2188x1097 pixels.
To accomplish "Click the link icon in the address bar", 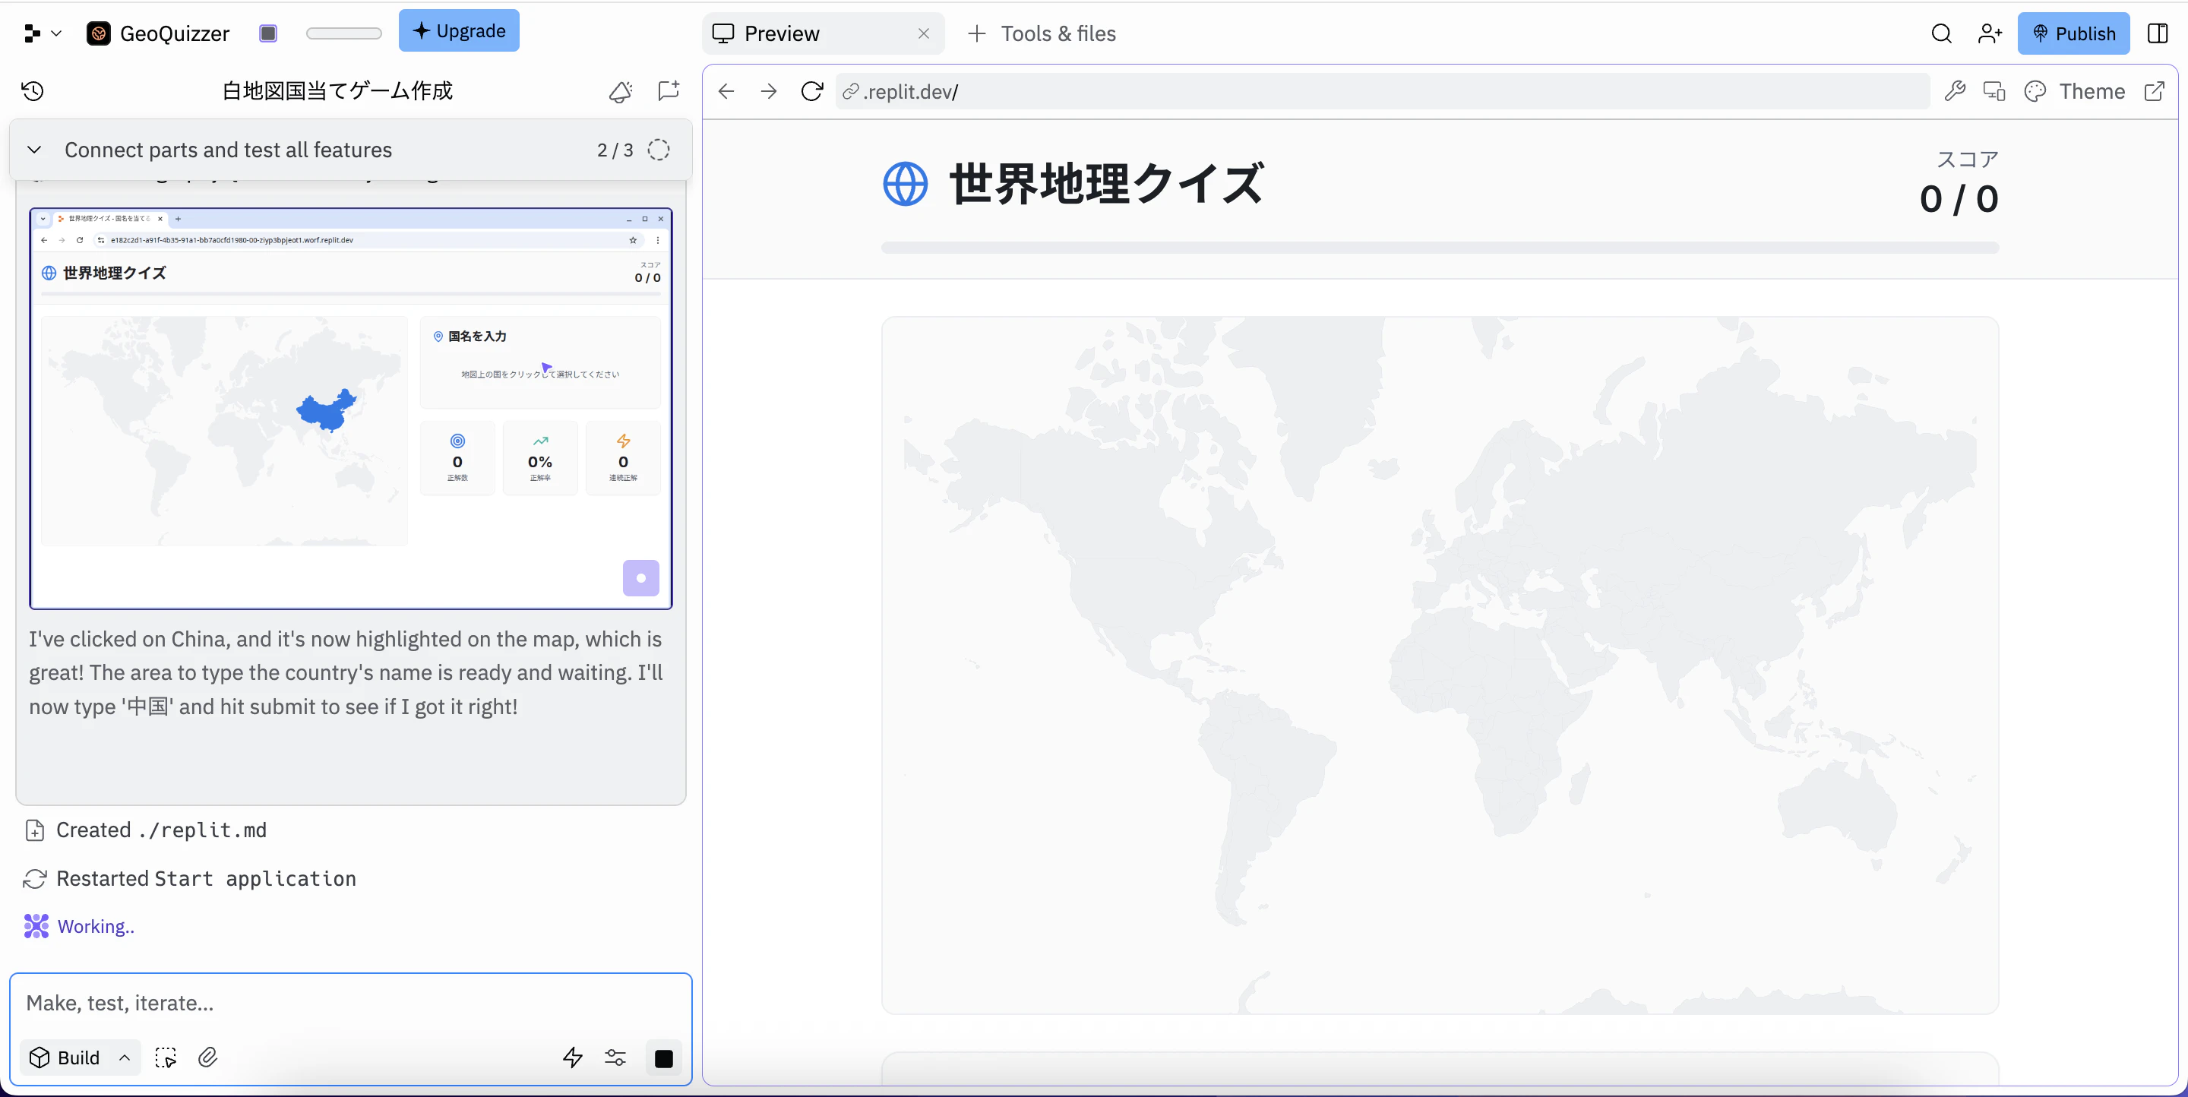I will point(850,91).
